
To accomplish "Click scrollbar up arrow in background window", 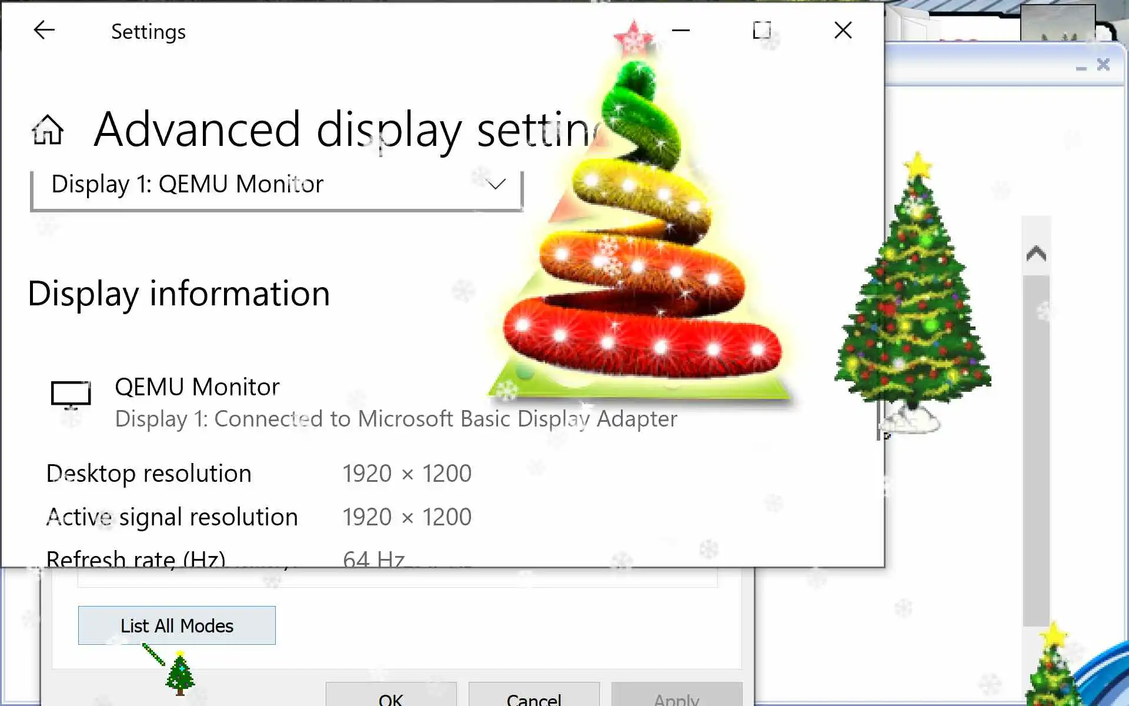I will [x=1036, y=254].
